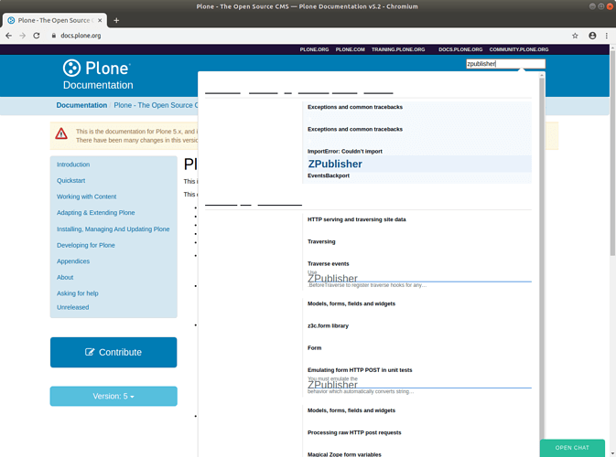Screen dimensions: 616x457
Task: Open Introduction in the sidebar
Action: pyautogui.click(x=73, y=165)
